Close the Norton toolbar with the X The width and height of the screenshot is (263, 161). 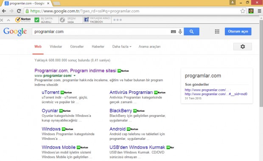point(2,20)
